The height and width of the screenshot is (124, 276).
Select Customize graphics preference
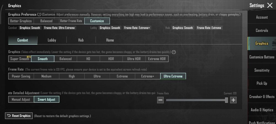click(97, 21)
